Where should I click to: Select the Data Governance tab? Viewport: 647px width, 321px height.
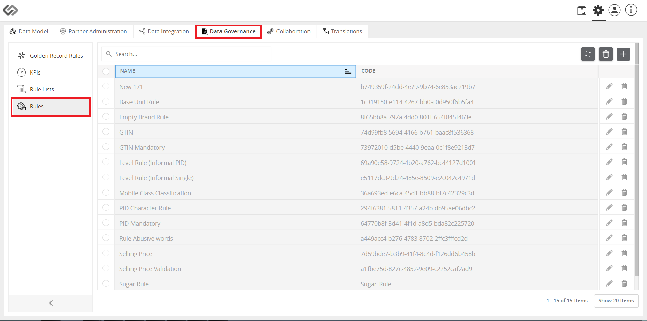click(228, 31)
